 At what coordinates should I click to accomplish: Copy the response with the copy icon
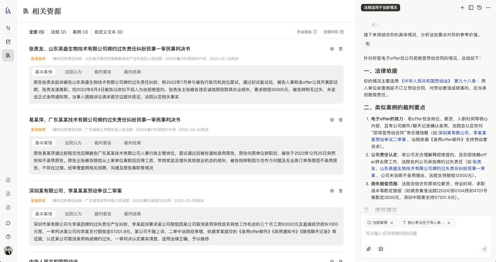(x=368, y=44)
